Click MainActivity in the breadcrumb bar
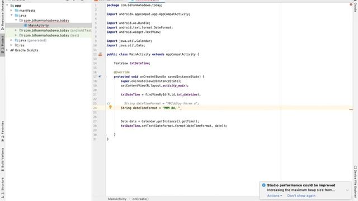Viewport: 358px width, 201px height. [x=117, y=199]
